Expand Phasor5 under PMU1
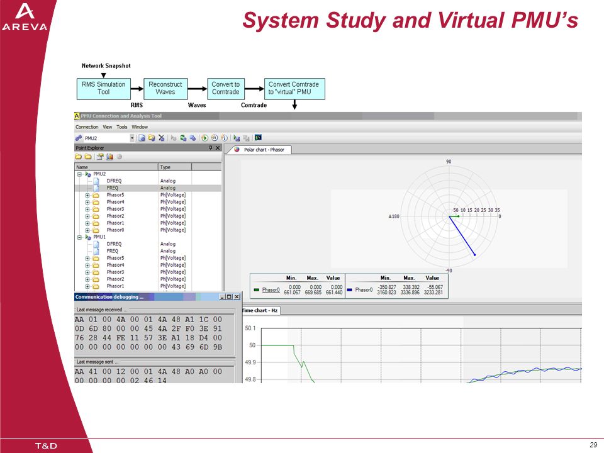 [87, 259]
